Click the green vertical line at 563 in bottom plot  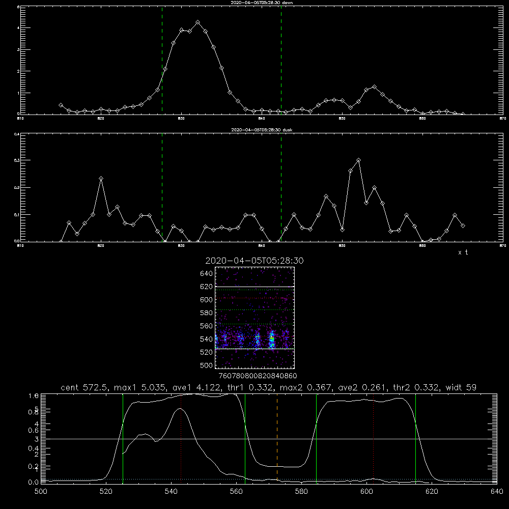point(245,438)
